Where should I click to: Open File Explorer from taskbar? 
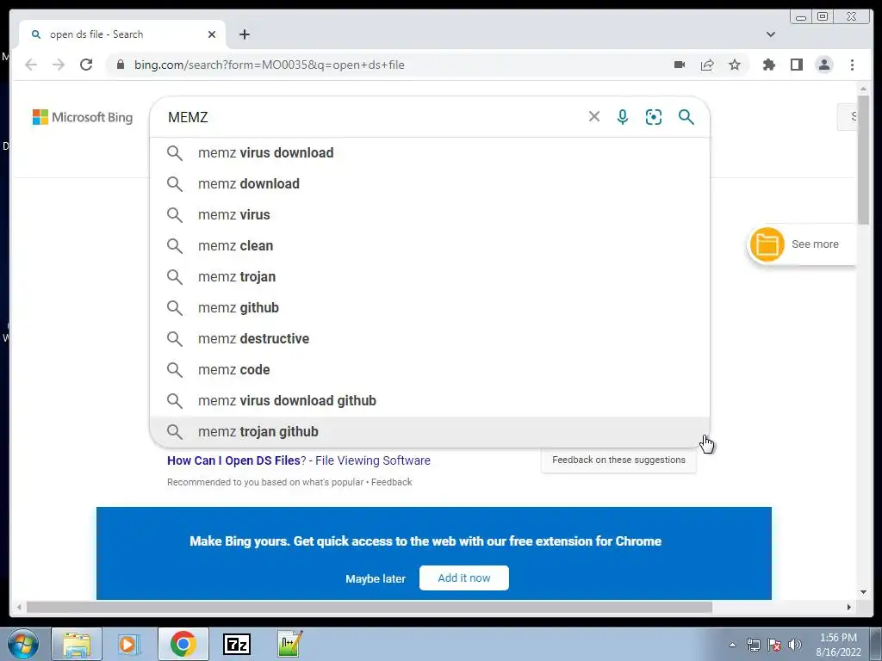pyautogui.click(x=77, y=644)
